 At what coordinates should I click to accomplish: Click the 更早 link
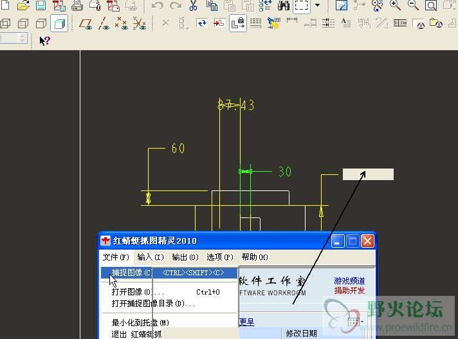pos(247,322)
